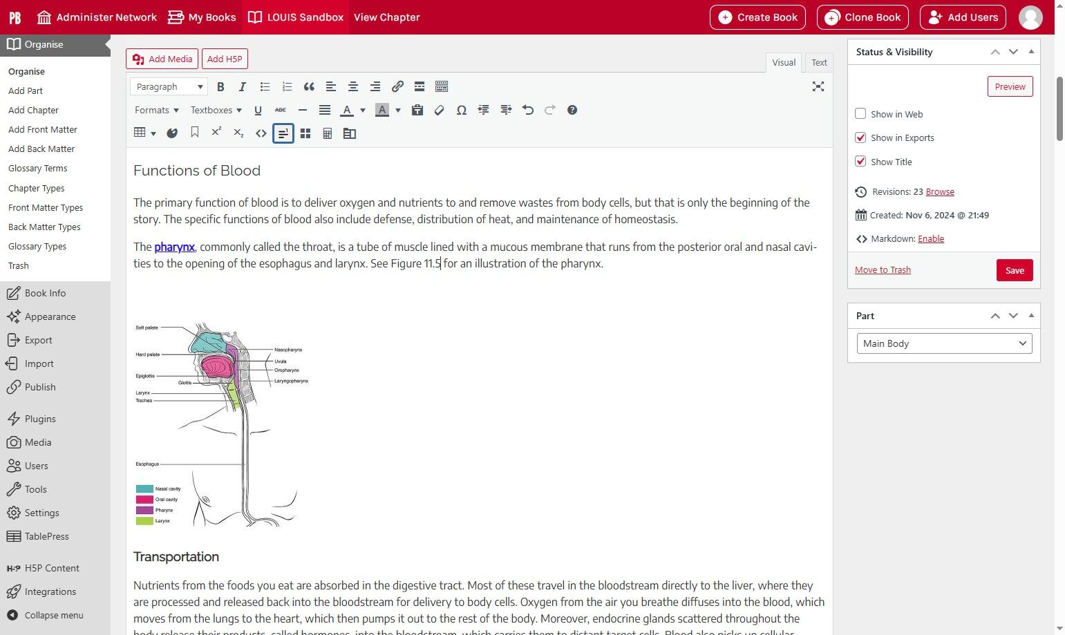The width and height of the screenshot is (1065, 635).
Task: Open the Table insert dropdown
Action: tap(144, 133)
